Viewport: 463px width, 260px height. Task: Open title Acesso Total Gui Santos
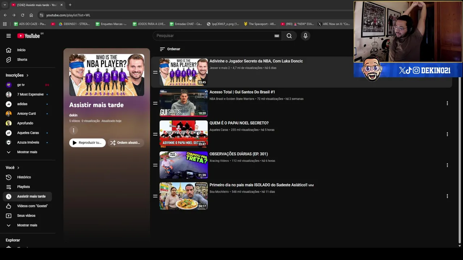pyautogui.click(x=242, y=92)
